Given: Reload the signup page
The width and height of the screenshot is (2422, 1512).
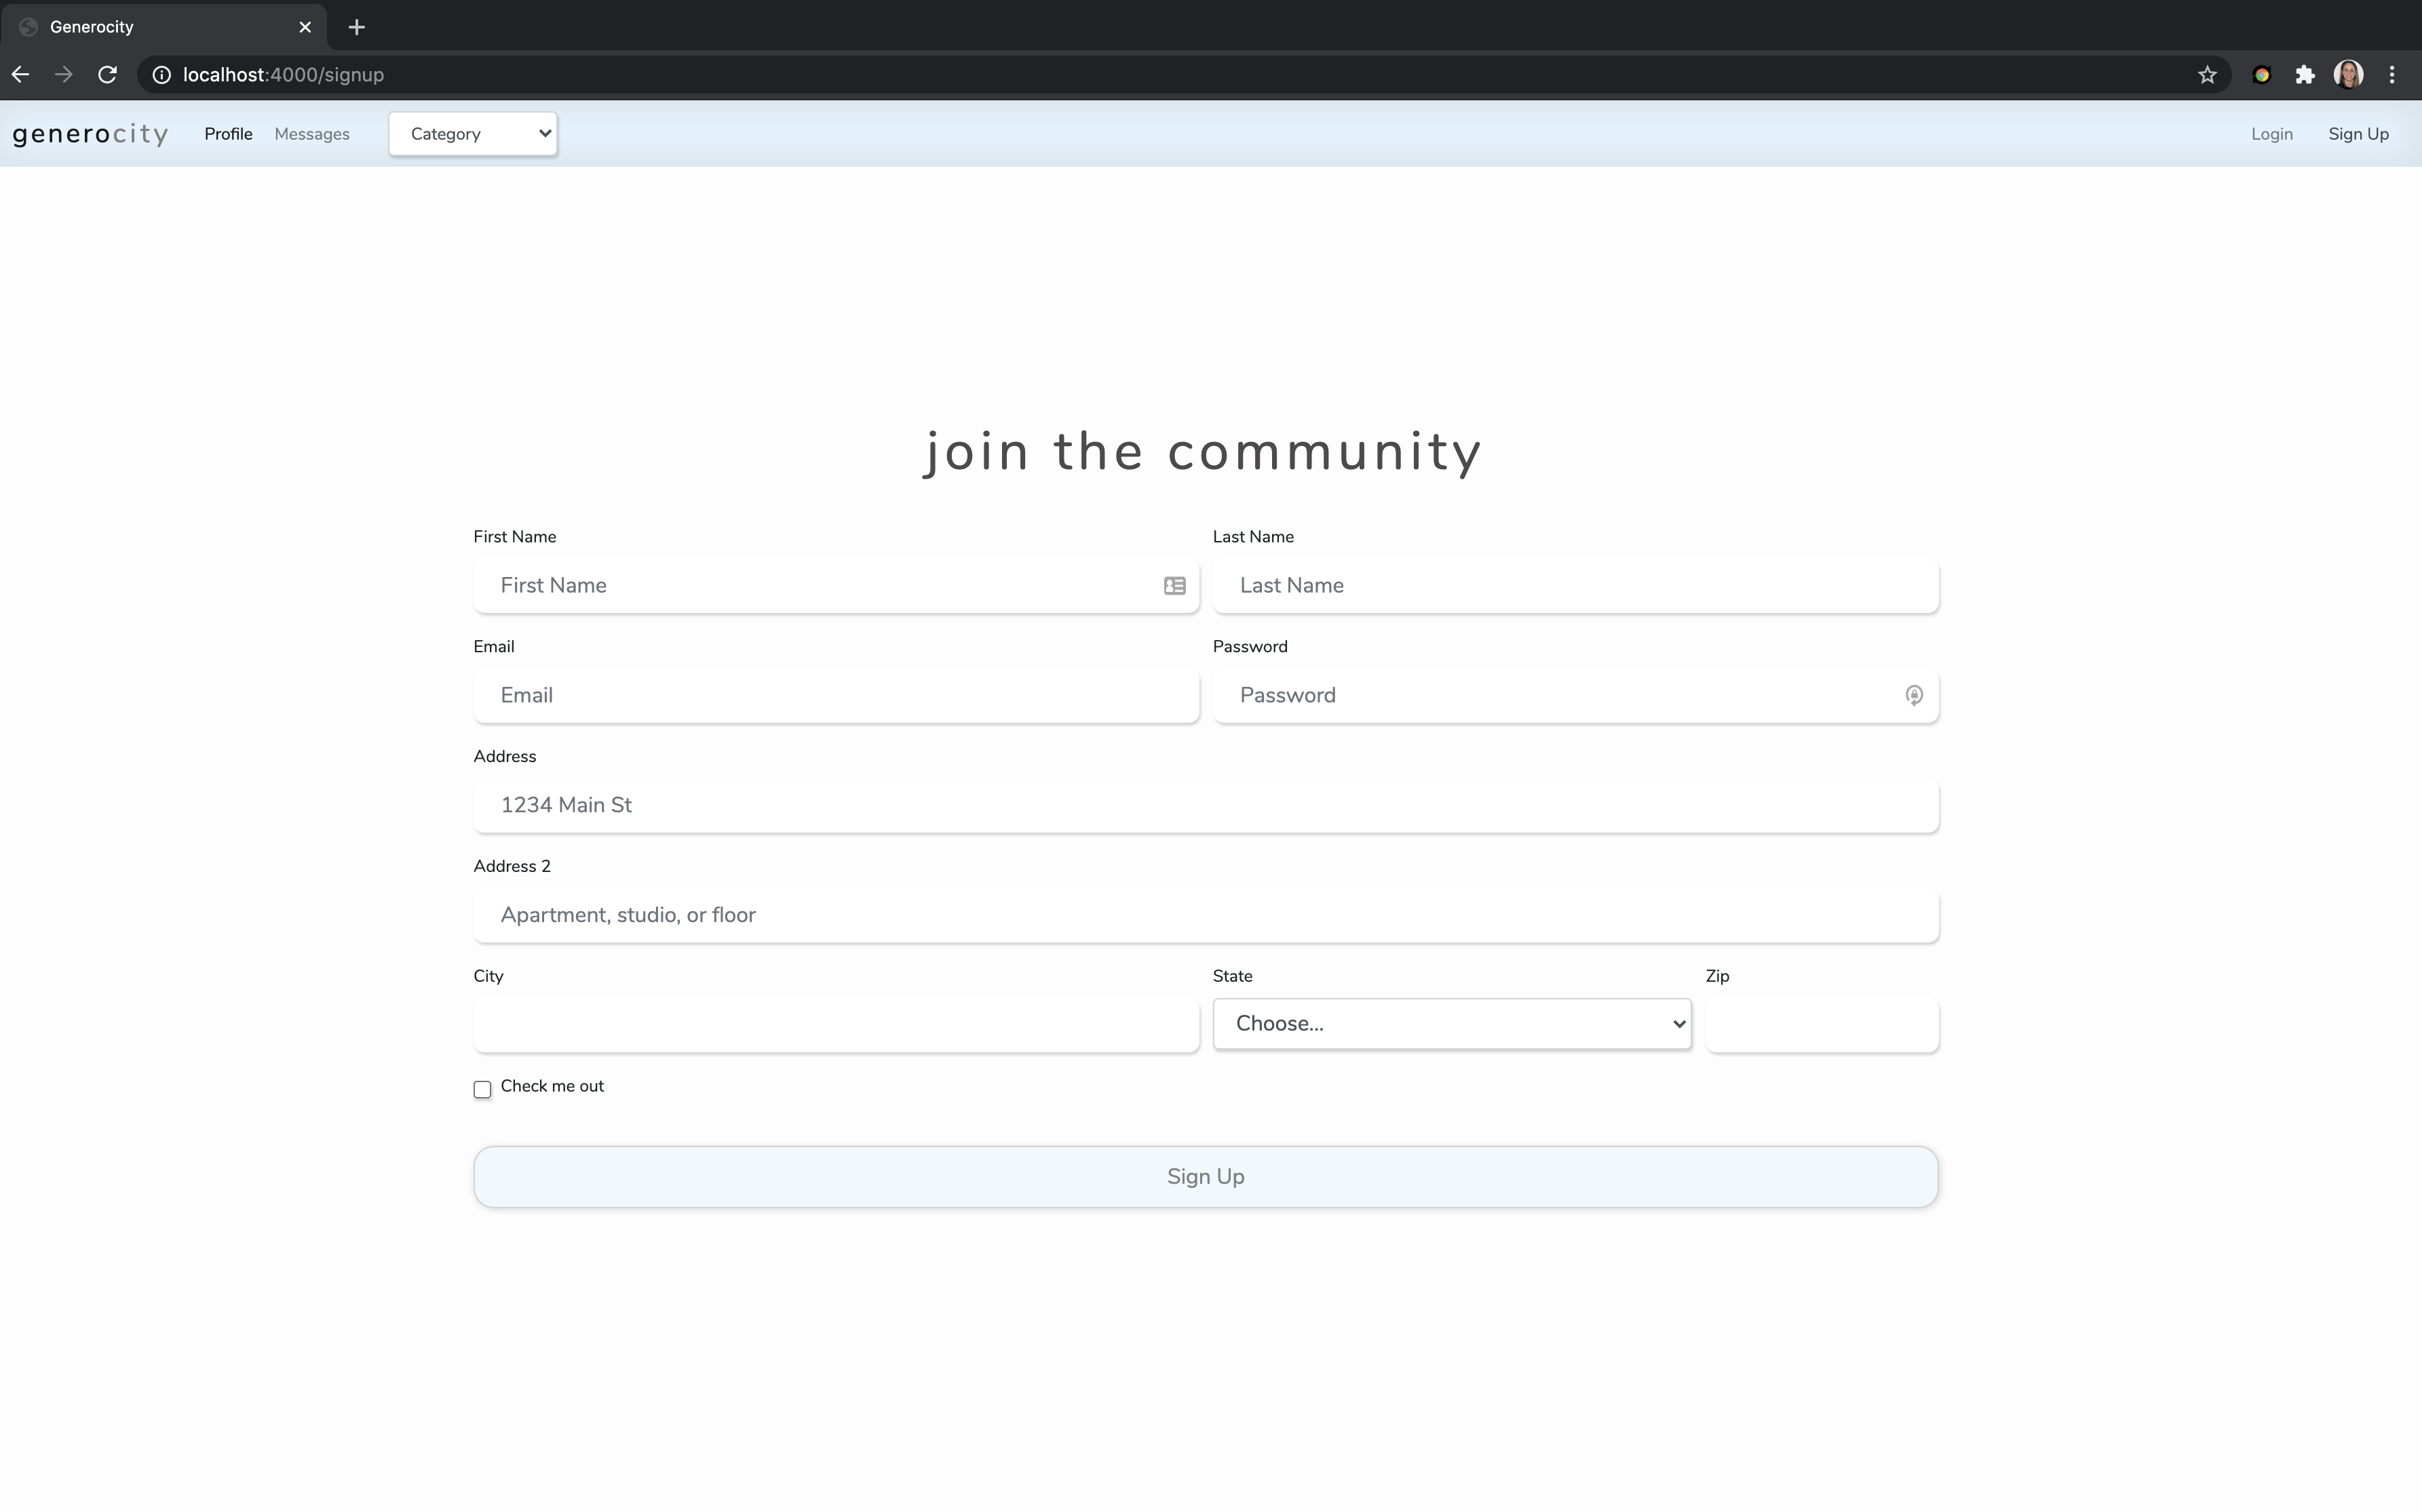Looking at the screenshot, I should click(x=108, y=75).
